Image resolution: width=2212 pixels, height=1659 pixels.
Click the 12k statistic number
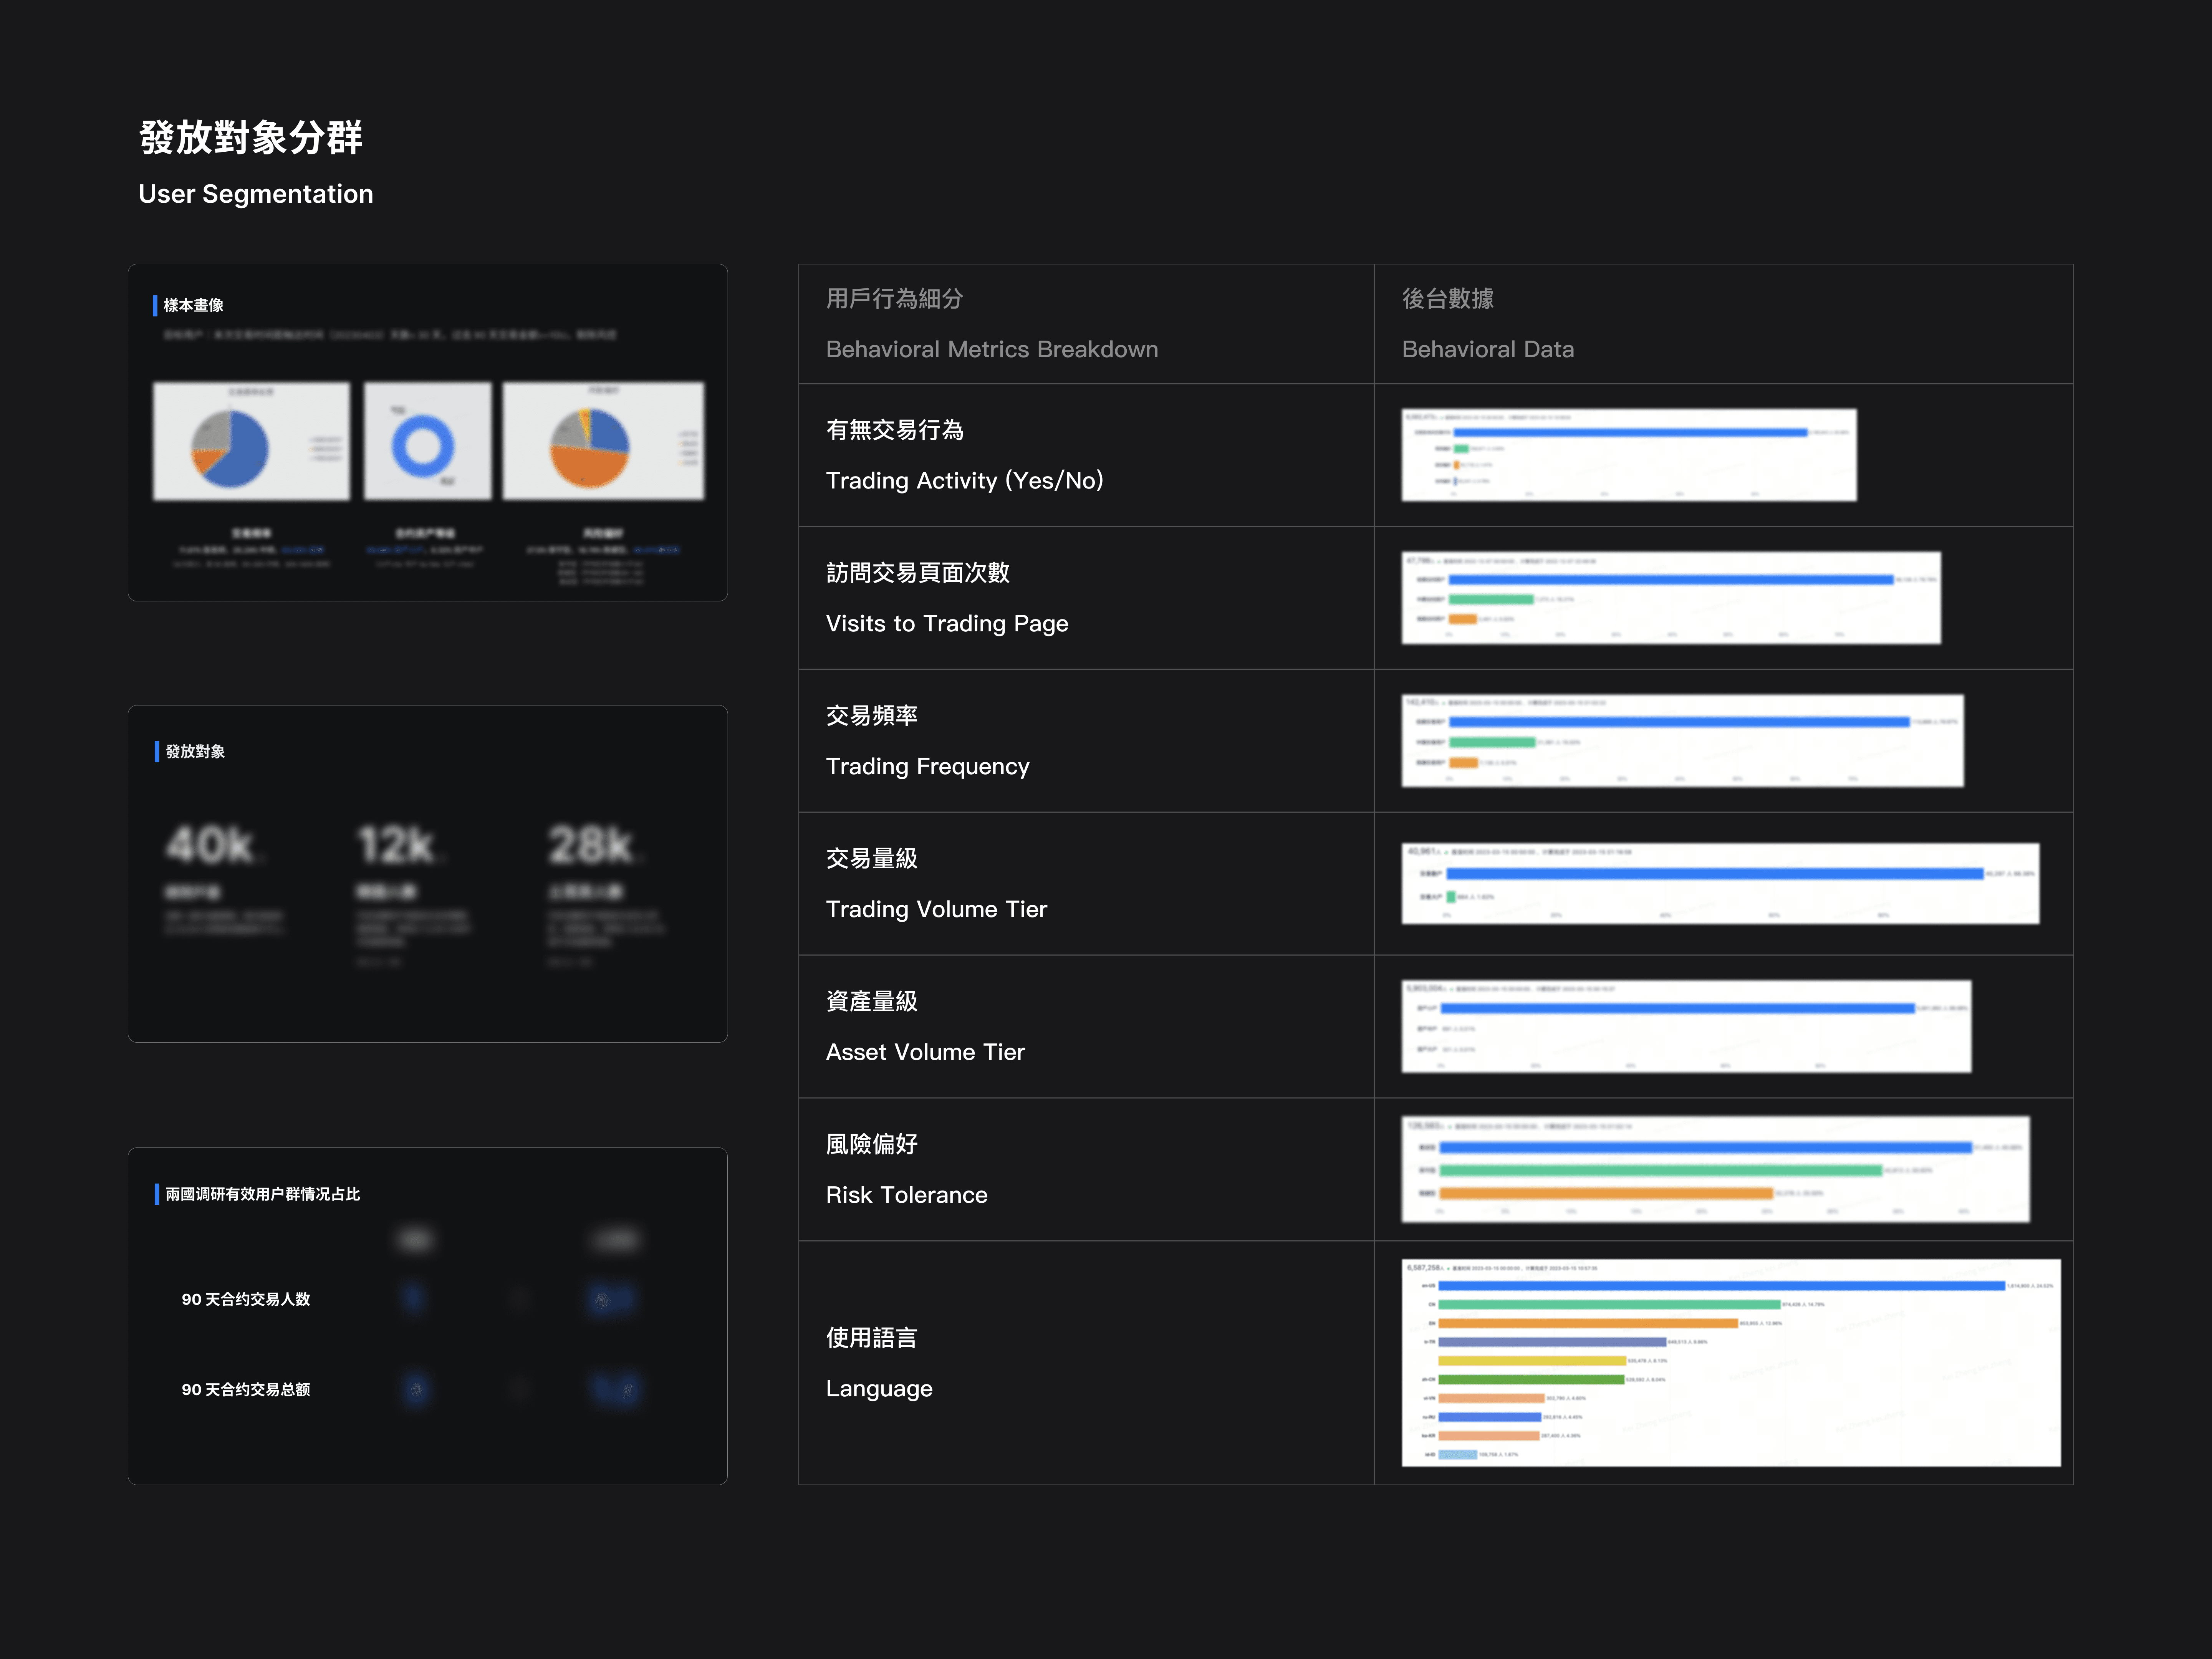(397, 845)
